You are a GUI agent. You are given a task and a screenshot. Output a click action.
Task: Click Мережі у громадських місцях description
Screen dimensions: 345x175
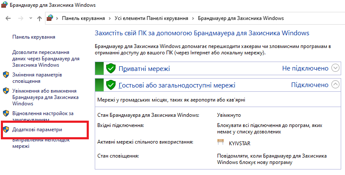(x=171, y=100)
